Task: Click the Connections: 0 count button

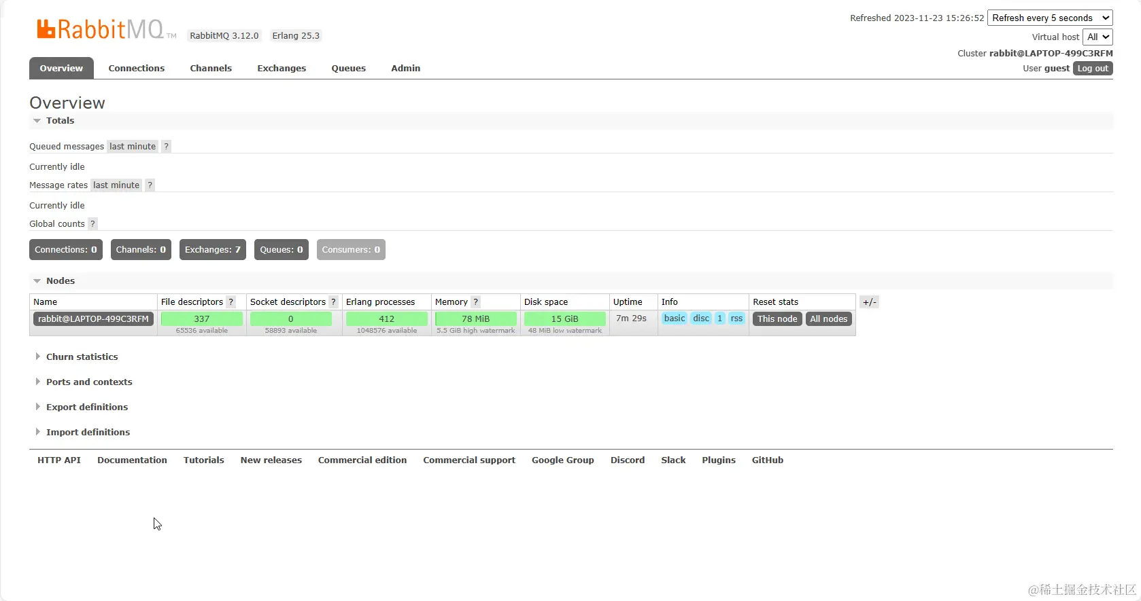Action: point(66,249)
